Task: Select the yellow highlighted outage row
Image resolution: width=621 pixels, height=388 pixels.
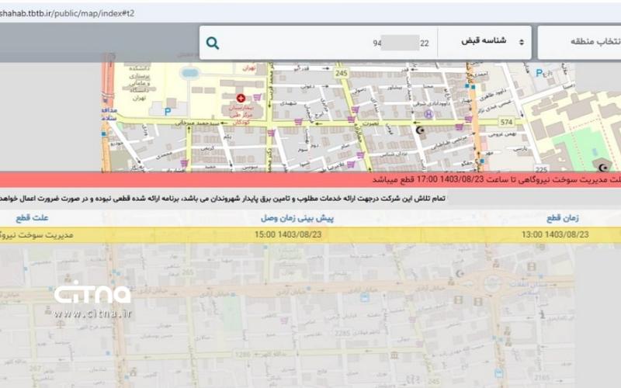Action: click(310, 234)
